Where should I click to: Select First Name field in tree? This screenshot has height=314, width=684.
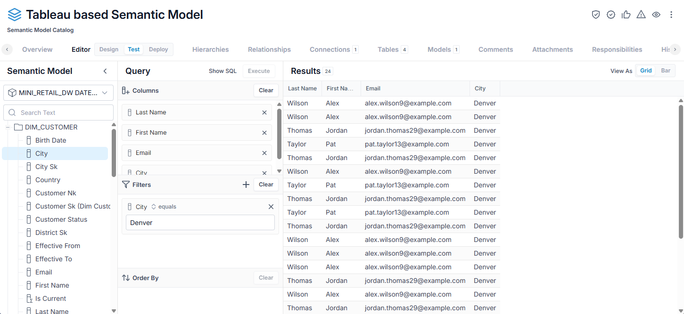tap(52, 285)
